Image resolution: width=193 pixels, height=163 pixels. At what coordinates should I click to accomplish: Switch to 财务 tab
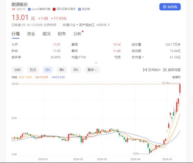(62, 34)
